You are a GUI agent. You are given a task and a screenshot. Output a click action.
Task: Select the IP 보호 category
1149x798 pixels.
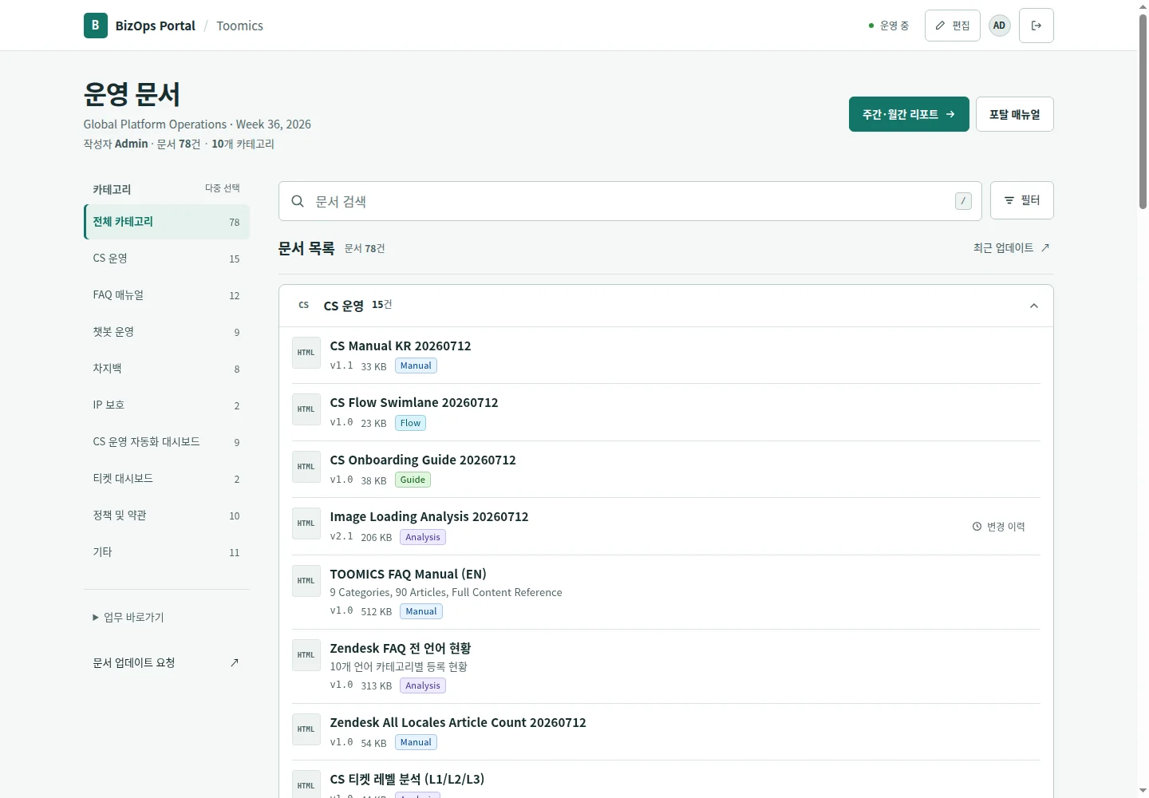coord(167,405)
